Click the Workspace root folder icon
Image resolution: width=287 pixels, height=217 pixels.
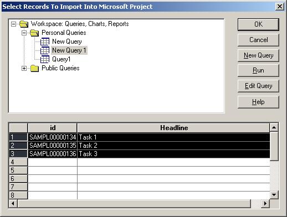point(24,24)
